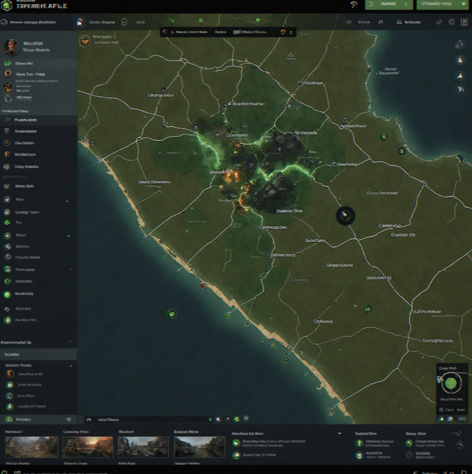Screen dimensions: 472x474
Task: Click the green circled marker in the sea
Action: [172, 314]
